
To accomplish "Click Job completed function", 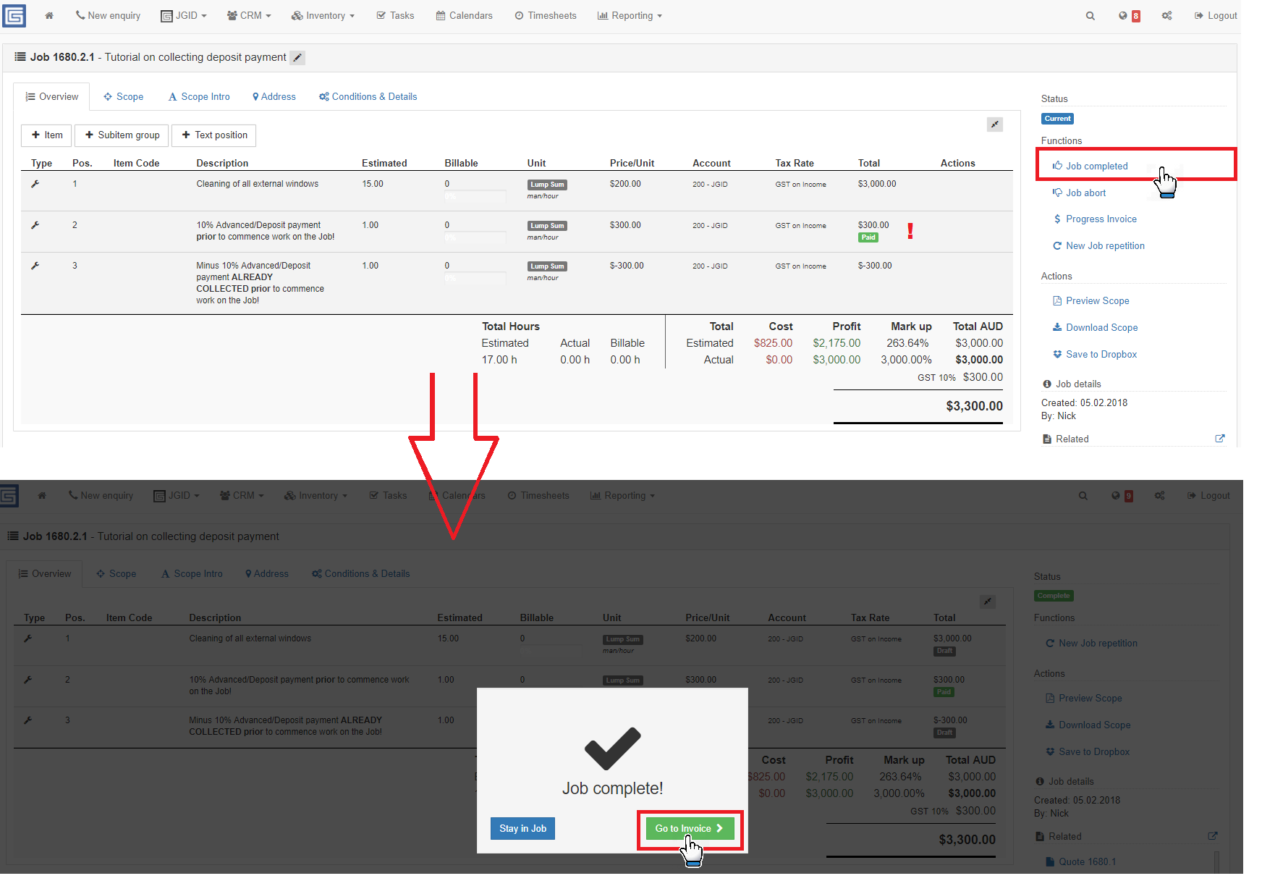I will [1090, 166].
